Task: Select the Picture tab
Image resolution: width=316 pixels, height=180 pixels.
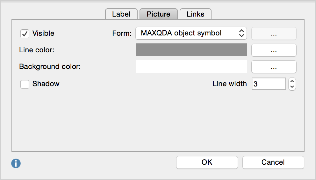Action: [158, 14]
